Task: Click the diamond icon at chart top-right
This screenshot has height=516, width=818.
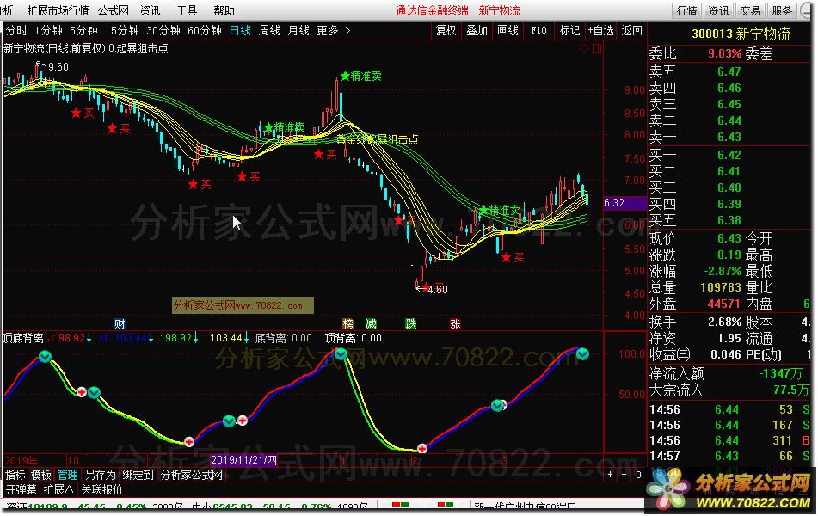Action: click(x=584, y=48)
